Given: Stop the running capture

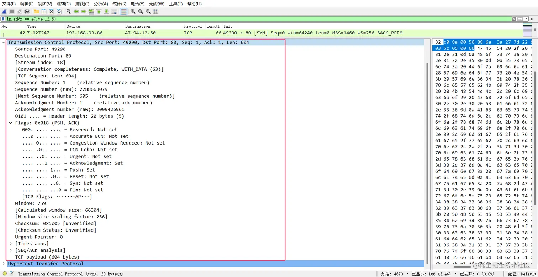Looking at the screenshot, I should point(12,11).
